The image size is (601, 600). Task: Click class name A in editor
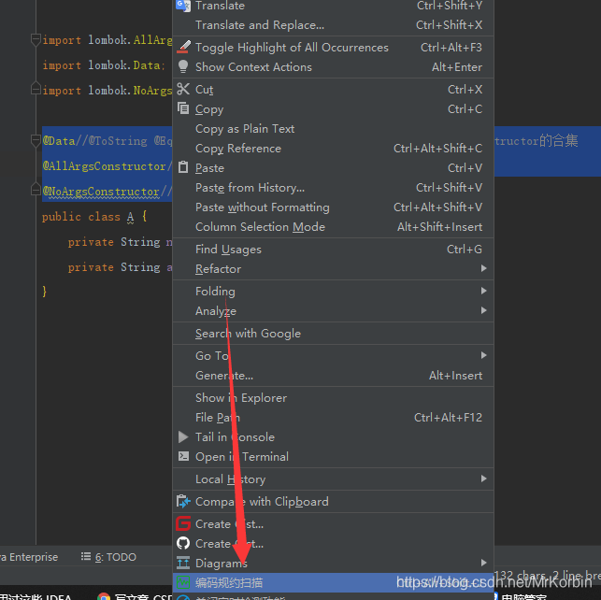point(130,217)
